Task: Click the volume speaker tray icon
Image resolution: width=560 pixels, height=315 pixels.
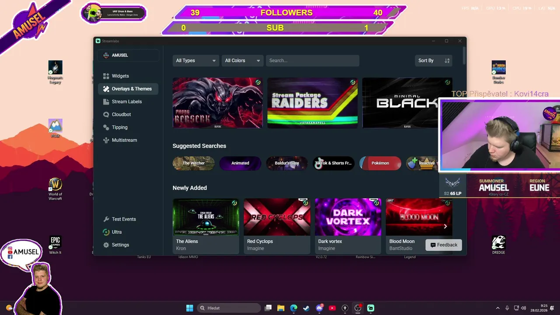Action: click(x=524, y=308)
